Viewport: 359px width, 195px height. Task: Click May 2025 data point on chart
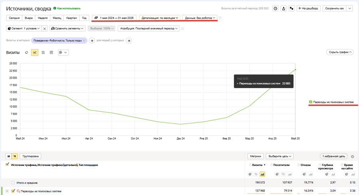(x=295, y=70)
